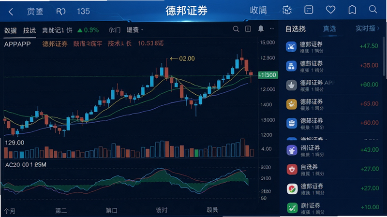Tap the icon right of 收属 in header

tap(287, 10)
